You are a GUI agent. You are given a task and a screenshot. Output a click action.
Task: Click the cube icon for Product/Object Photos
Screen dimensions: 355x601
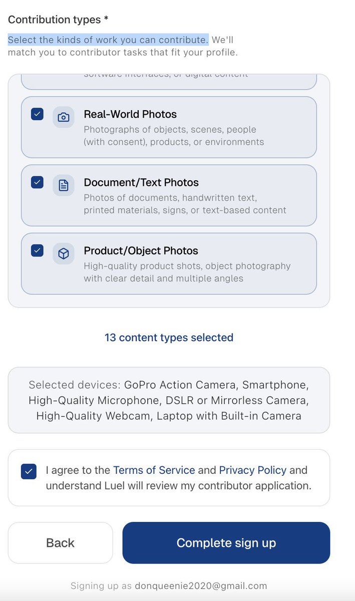[64, 254]
